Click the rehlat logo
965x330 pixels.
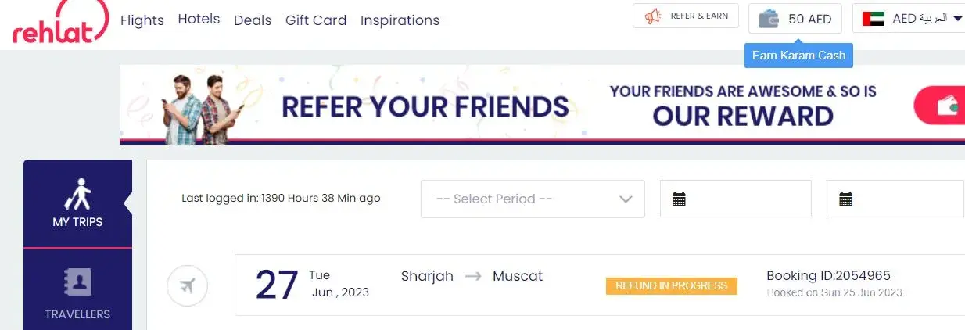(59, 22)
